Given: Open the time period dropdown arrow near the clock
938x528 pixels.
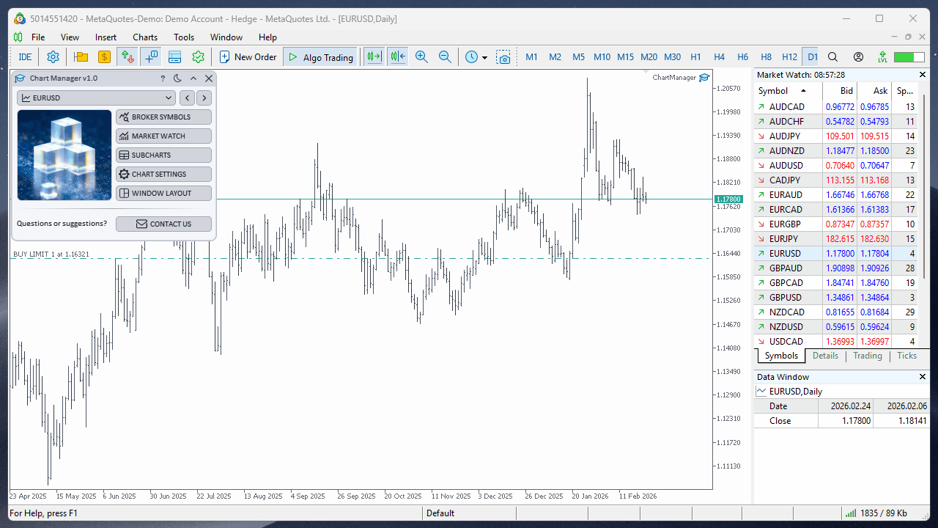Looking at the screenshot, I should point(485,56).
